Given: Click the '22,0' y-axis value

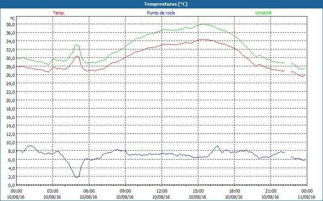Looking at the screenshot, I should point(10,92).
